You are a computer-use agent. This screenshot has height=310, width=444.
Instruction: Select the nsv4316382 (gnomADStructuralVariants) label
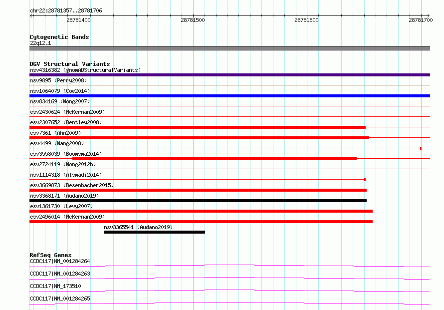tap(85, 70)
